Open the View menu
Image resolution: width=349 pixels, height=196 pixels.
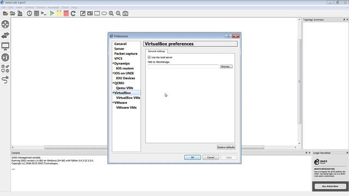pyautogui.click(x=19, y=7)
